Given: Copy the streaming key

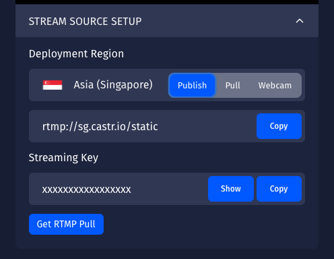Looking at the screenshot, I should (x=279, y=189).
